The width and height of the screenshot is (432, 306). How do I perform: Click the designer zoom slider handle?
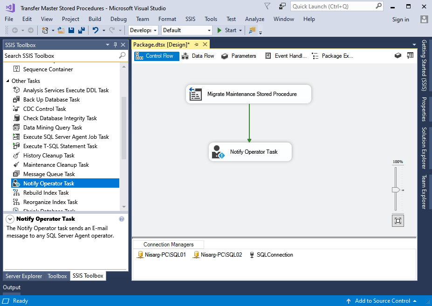396,190
